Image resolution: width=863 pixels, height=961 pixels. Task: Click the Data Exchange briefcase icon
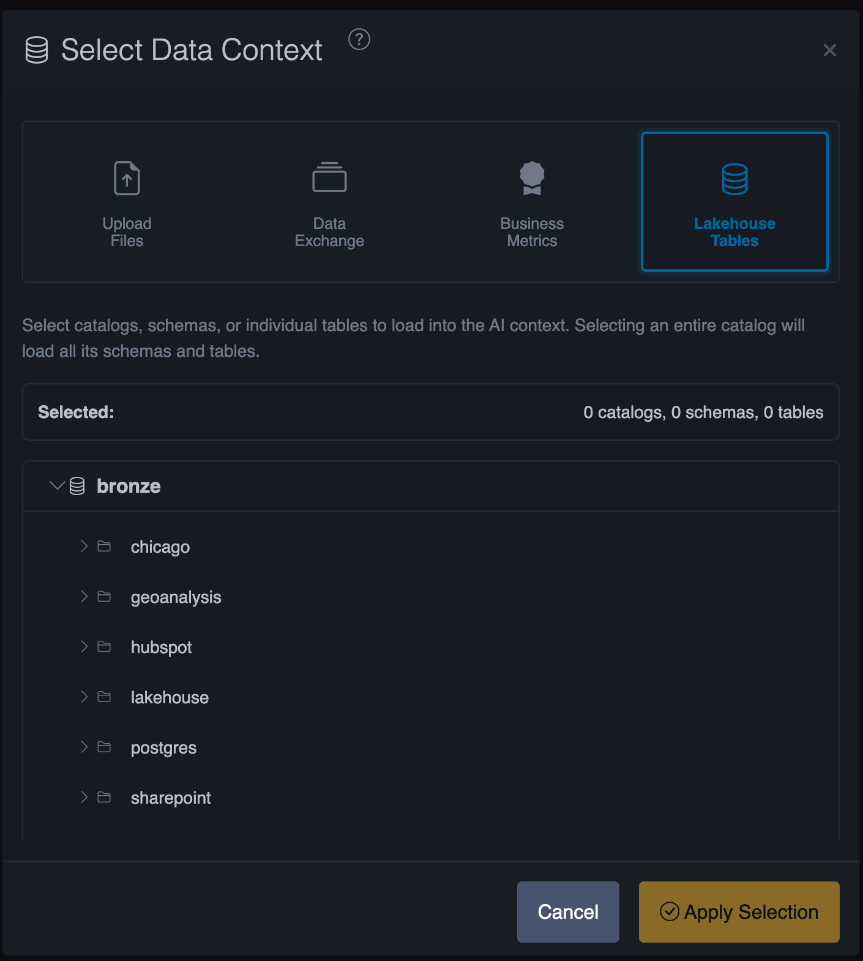[x=329, y=177]
